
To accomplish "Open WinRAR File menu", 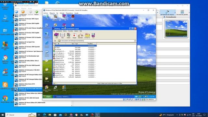I will 54,31.
